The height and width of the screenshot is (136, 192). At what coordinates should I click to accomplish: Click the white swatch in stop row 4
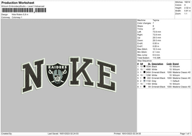coord(145,75)
